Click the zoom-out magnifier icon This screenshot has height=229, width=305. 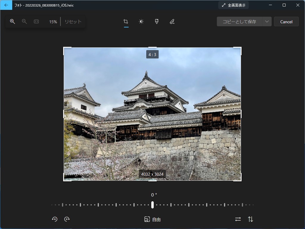coord(24,21)
